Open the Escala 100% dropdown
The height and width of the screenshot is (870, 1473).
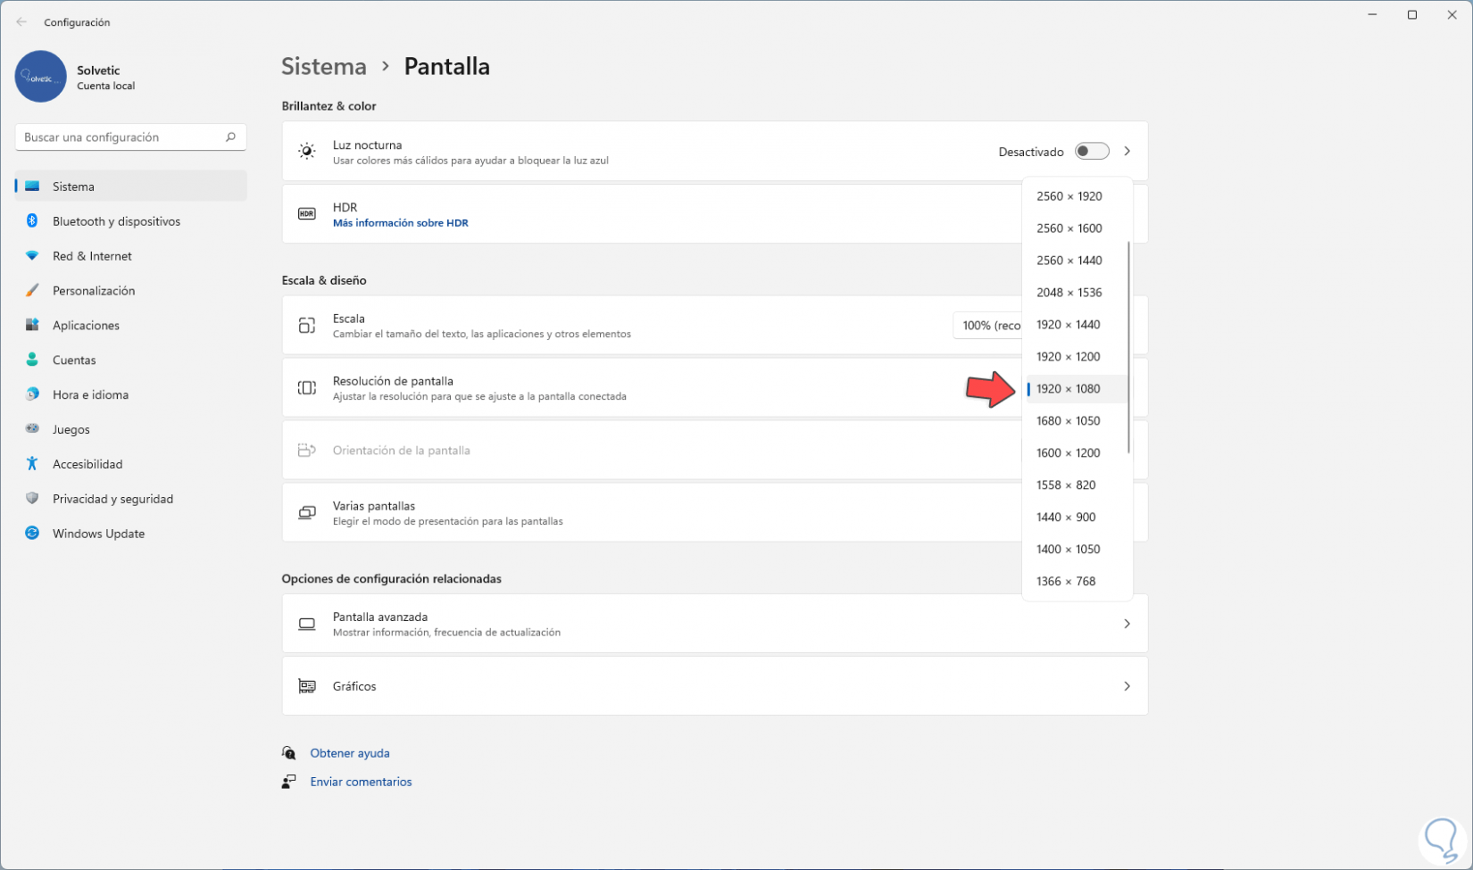[989, 326]
